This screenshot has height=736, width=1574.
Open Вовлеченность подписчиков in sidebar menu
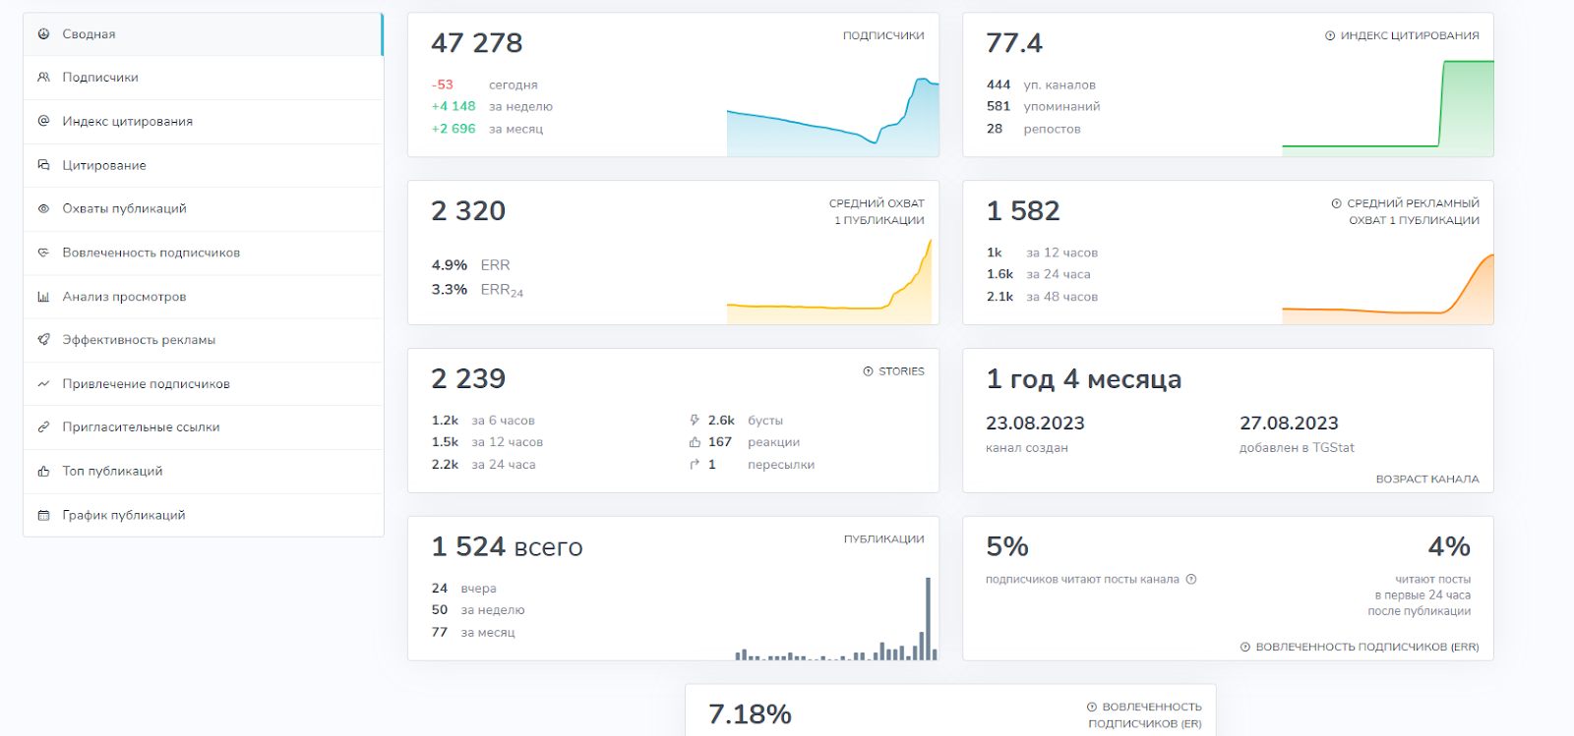[x=203, y=253]
